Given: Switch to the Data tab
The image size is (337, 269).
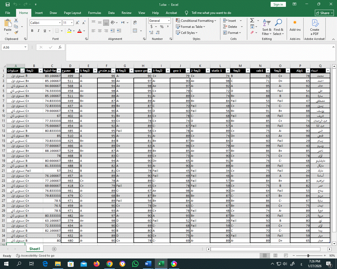Looking at the screenshot, I should click(x=111, y=13).
